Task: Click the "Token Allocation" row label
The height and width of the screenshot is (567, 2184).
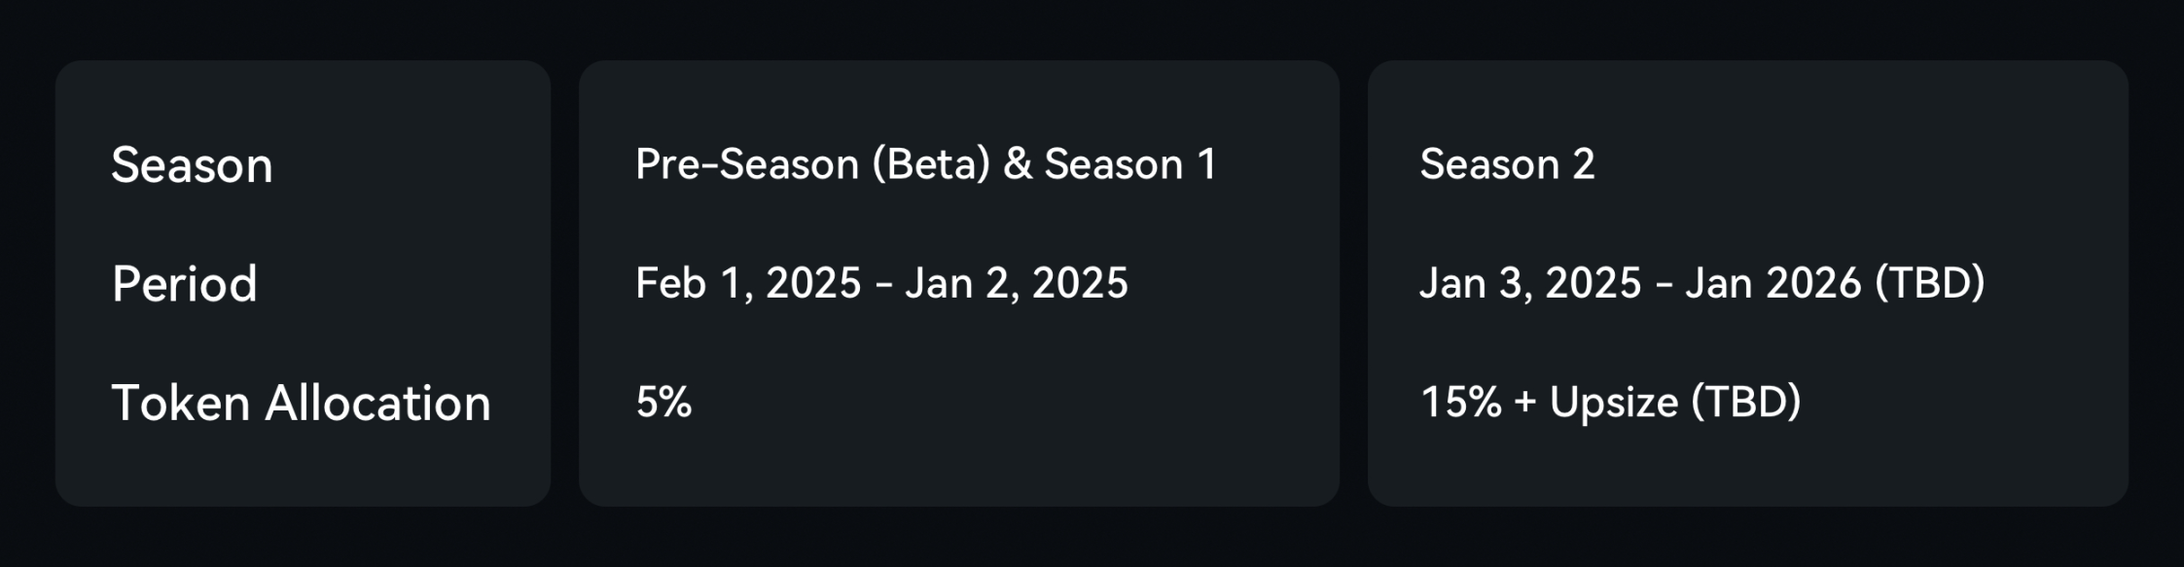Action: (x=301, y=404)
